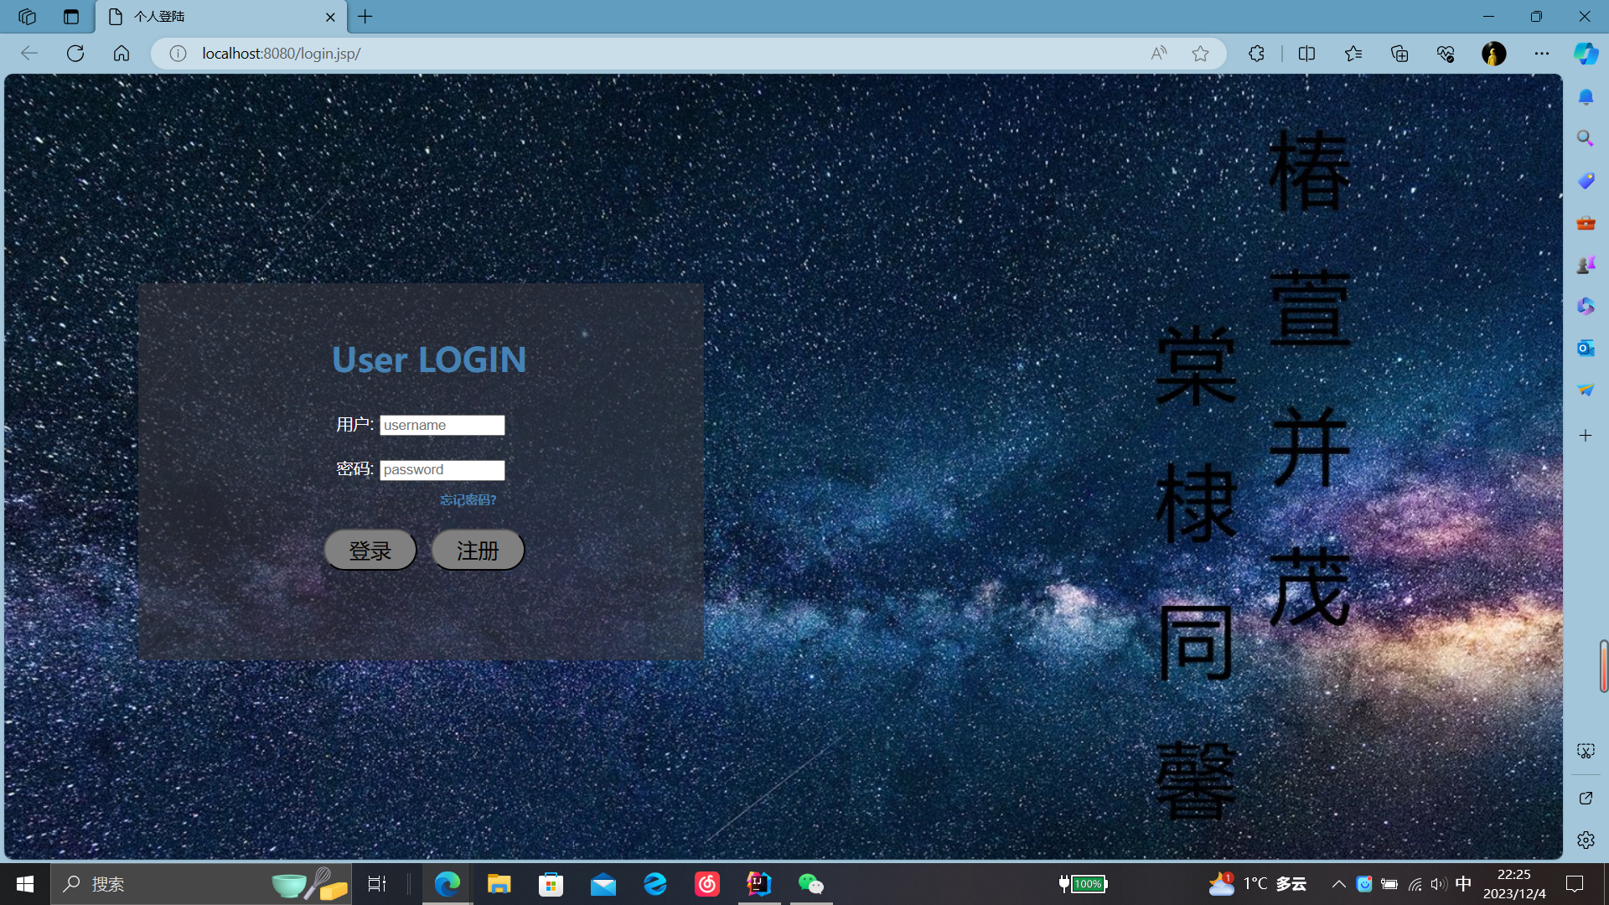Open Copilot icon in sidebar top
This screenshot has width=1609, height=905.
tap(1586, 54)
